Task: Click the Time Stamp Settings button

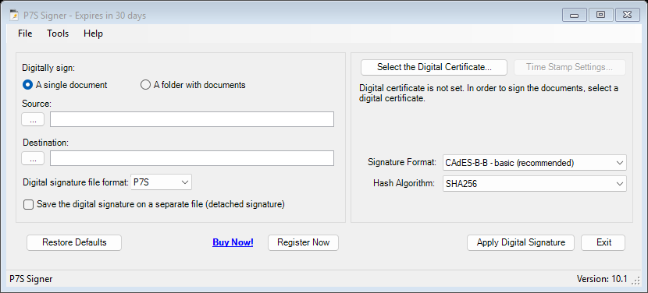Action: (569, 67)
